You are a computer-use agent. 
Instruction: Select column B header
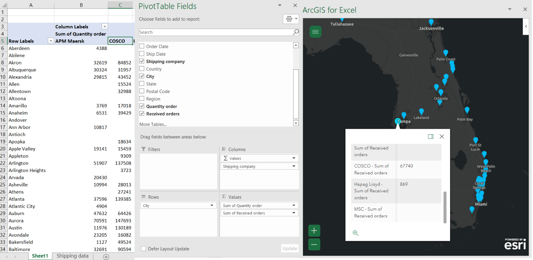click(x=81, y=5)
